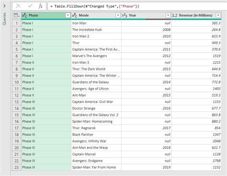Click the Captain Marvel cell

[x=96, y=154]
